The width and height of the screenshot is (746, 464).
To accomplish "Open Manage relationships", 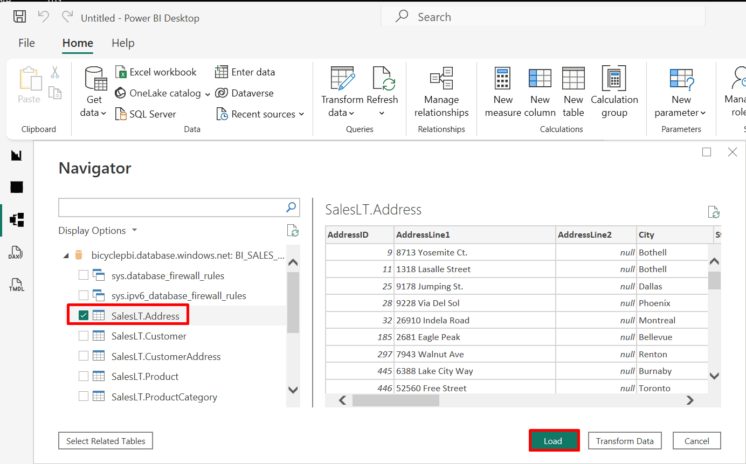I will 441,92.
